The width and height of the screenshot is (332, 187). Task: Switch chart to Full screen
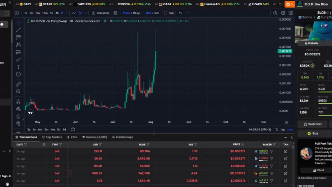pos(169,13)
